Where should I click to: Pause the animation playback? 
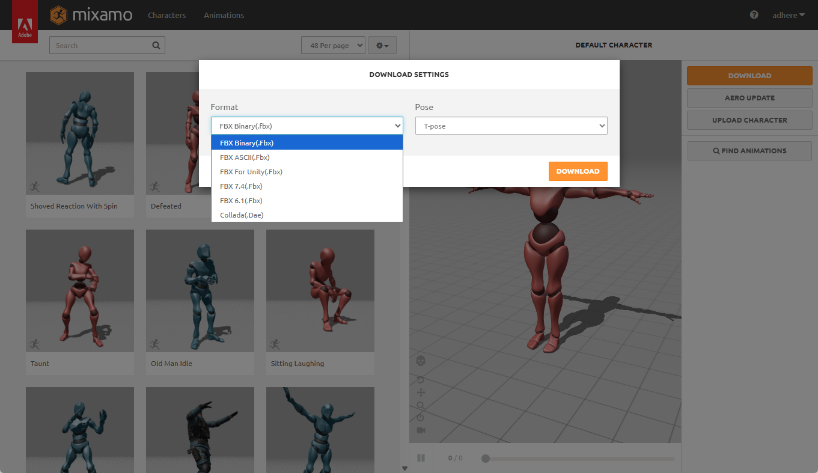click(421, 458)
